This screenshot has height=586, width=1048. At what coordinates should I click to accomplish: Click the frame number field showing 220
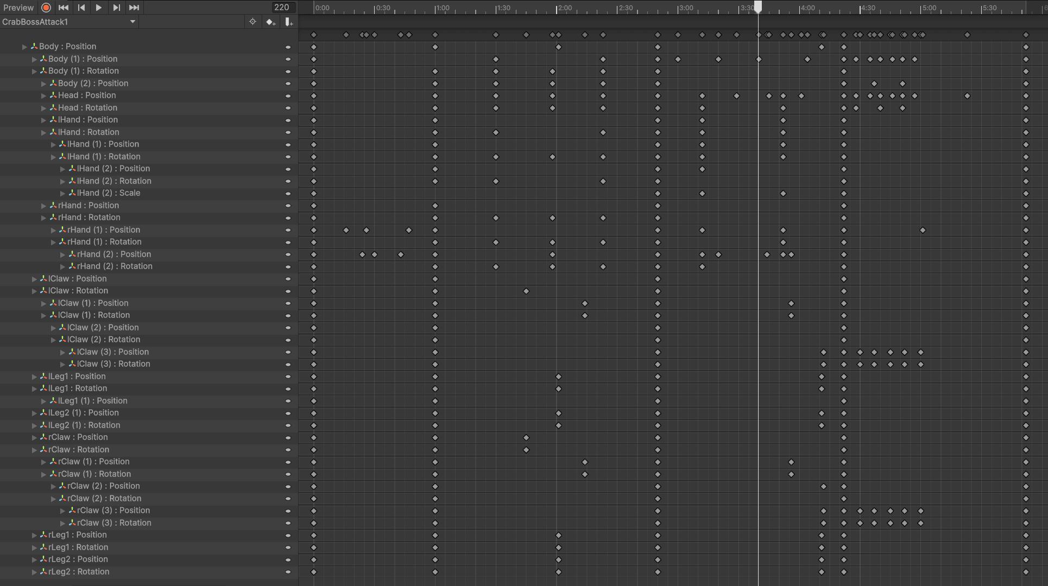(282, 8)
